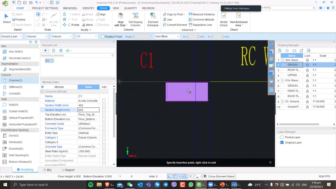Enable the Rotation Point checkbox
This screenshot has height=189, width=336.
click(x=103, y=37)
